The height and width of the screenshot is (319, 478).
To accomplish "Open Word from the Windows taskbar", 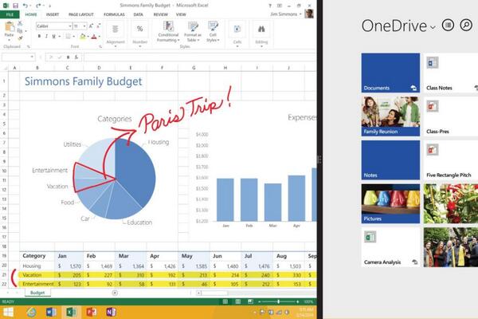I will coord(51,312).
